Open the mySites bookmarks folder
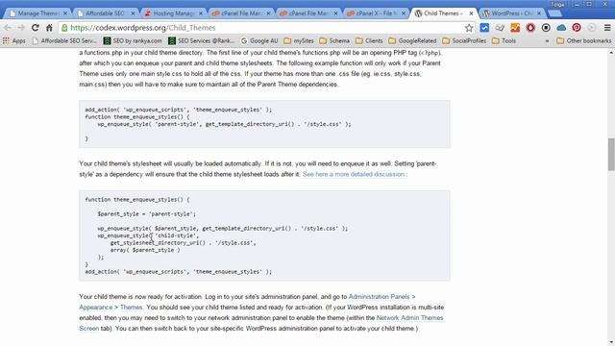615x346 pixels. point(299,40)
